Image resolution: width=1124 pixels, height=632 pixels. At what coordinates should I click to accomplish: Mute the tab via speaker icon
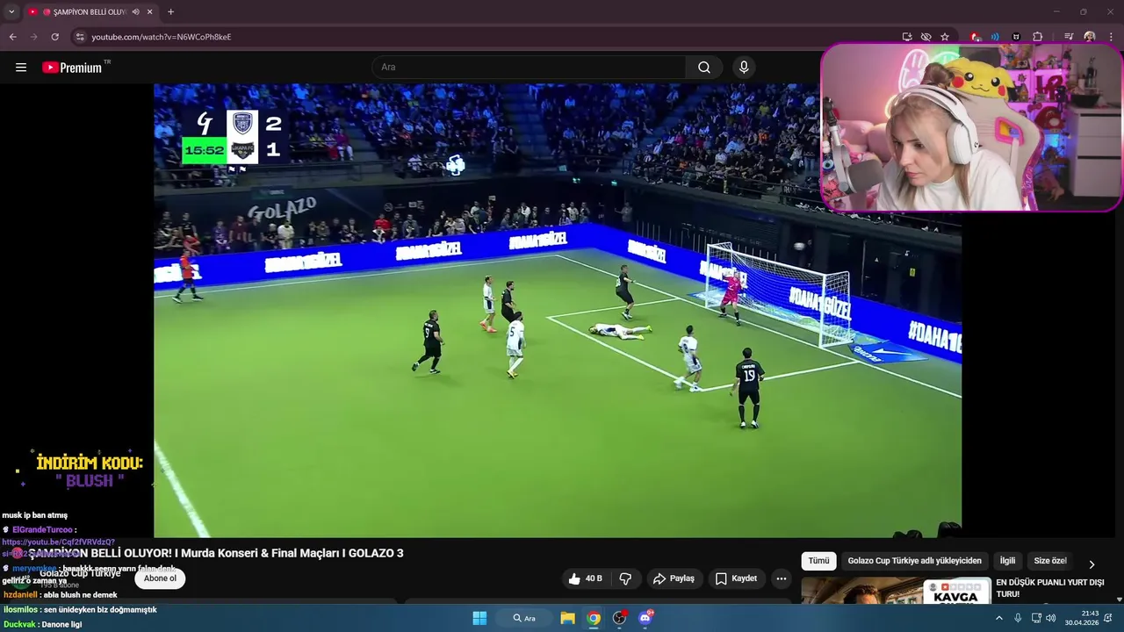pos(135,11)
